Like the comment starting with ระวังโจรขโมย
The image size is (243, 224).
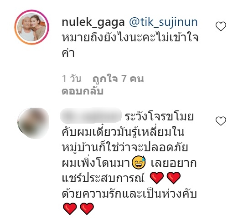(221, 121)
